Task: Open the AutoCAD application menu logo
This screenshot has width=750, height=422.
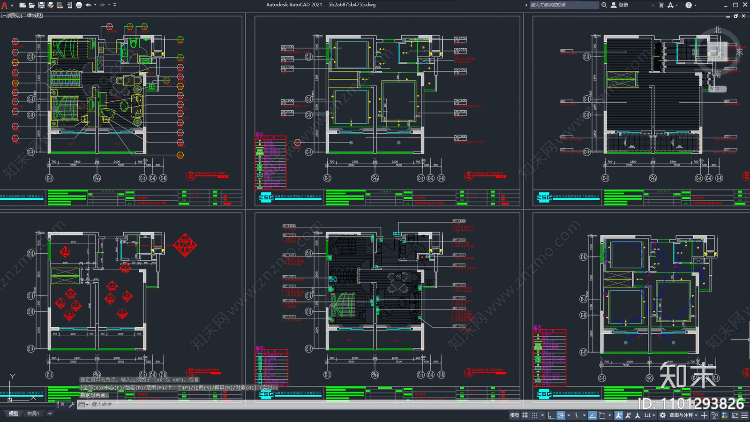Action: (x=4, y=5)
